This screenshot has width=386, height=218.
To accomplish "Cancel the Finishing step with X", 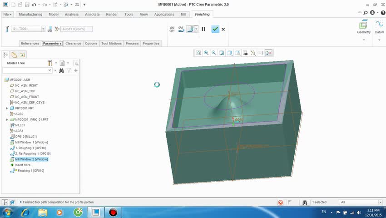I will point(223,30).
